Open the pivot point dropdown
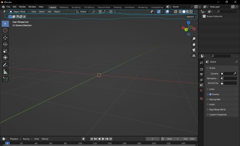The image size is (240, 146). coord(94,12)
